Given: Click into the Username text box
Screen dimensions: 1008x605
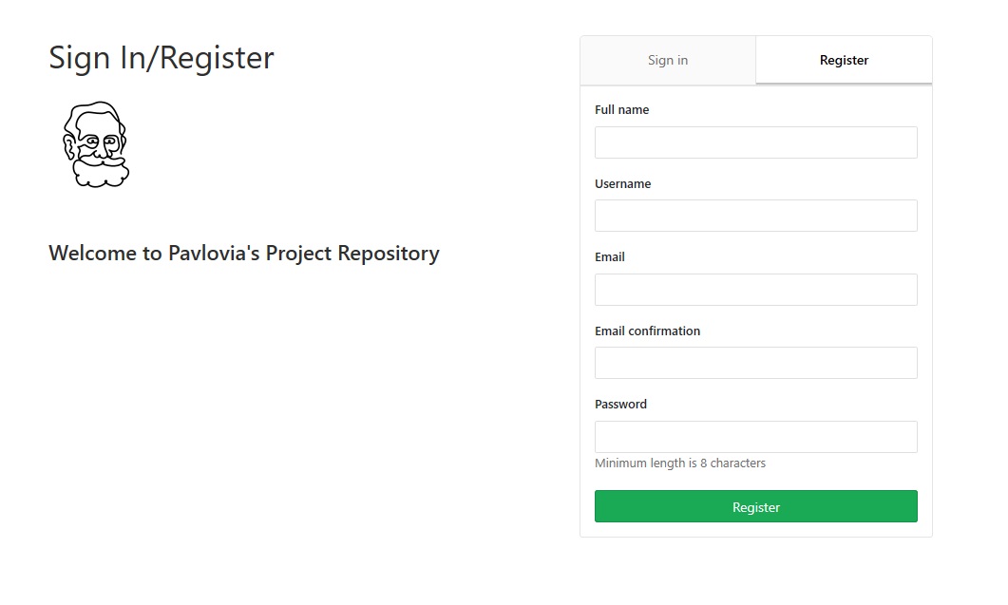Looking at the screenshot, I should coord(755,216).
